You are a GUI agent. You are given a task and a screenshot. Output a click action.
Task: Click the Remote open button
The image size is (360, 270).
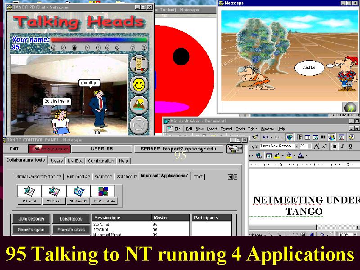click(31, 229)
